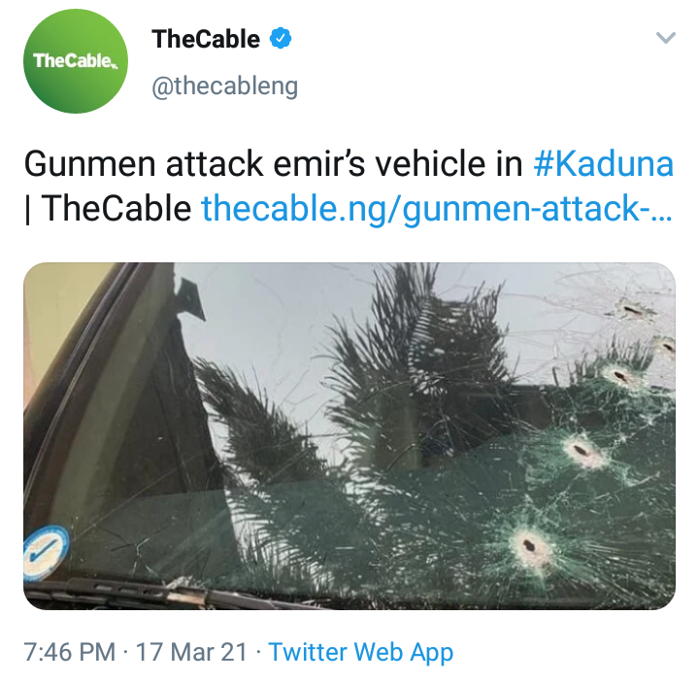
Task: Open the Twitter Web App source link
Action: point(360,652)
